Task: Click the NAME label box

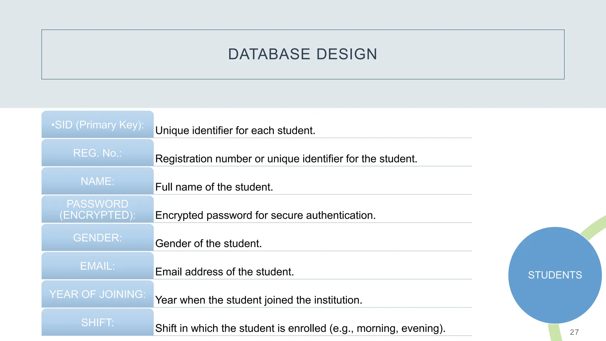Action: [x=98, y=181]
